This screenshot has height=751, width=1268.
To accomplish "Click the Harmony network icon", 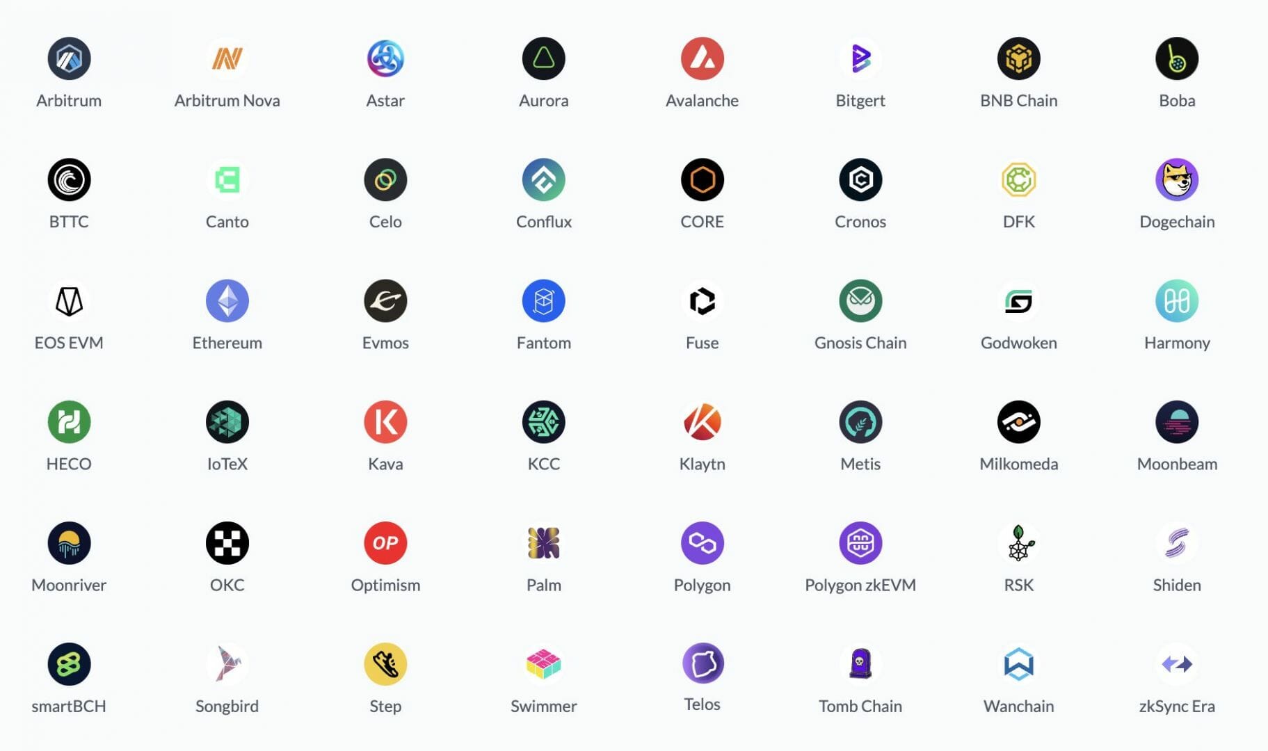I will [1177, 300].
